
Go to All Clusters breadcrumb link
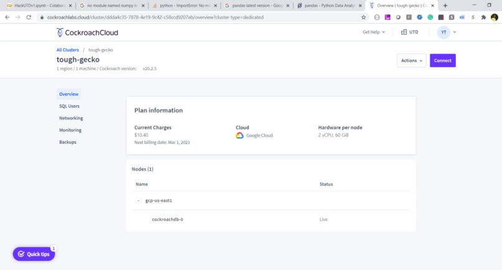coord(67,50)
